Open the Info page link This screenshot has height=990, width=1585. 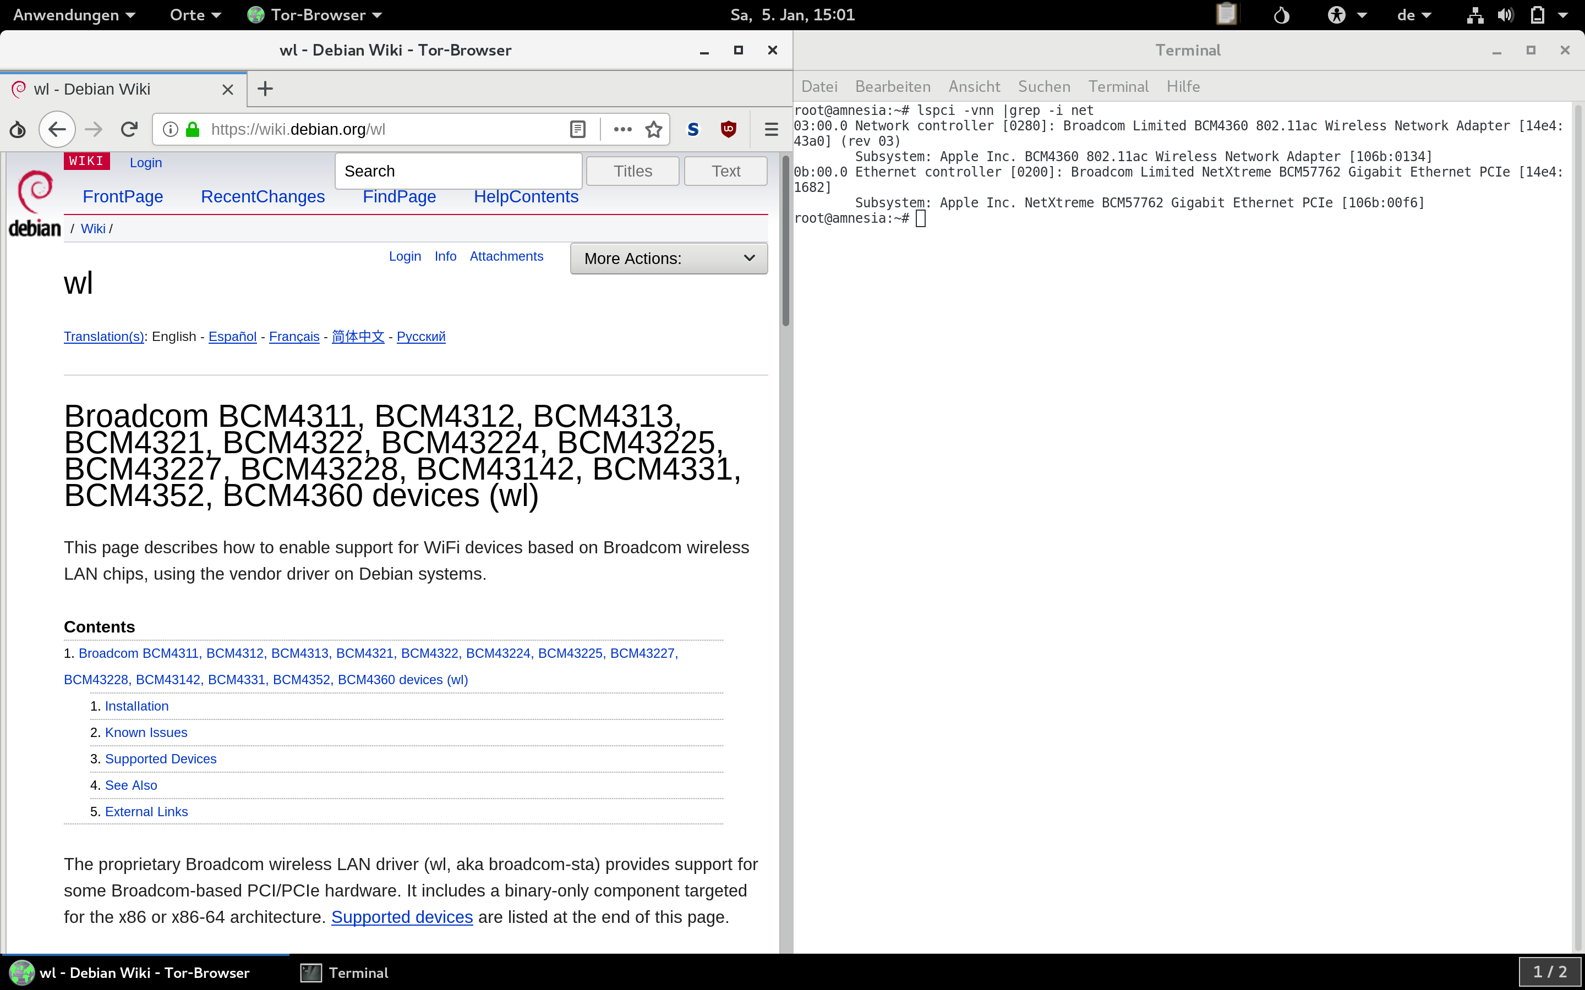[445, 256]
